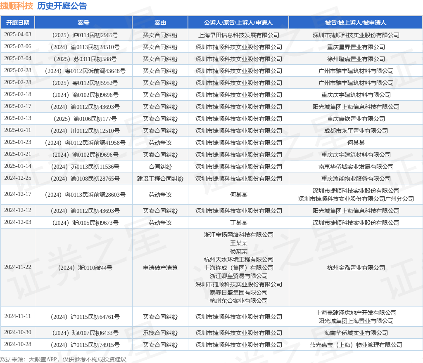Click the 公诉人/原告/上诉人/申请人 column header

238,23
